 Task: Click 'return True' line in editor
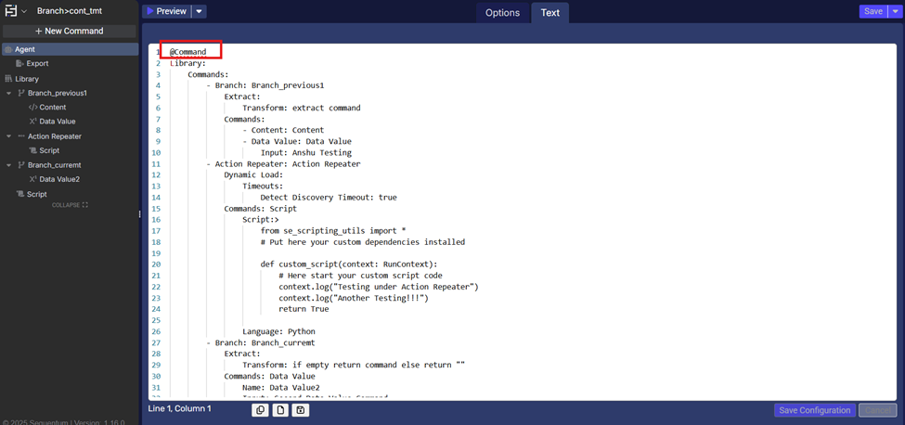pos(304,309)
